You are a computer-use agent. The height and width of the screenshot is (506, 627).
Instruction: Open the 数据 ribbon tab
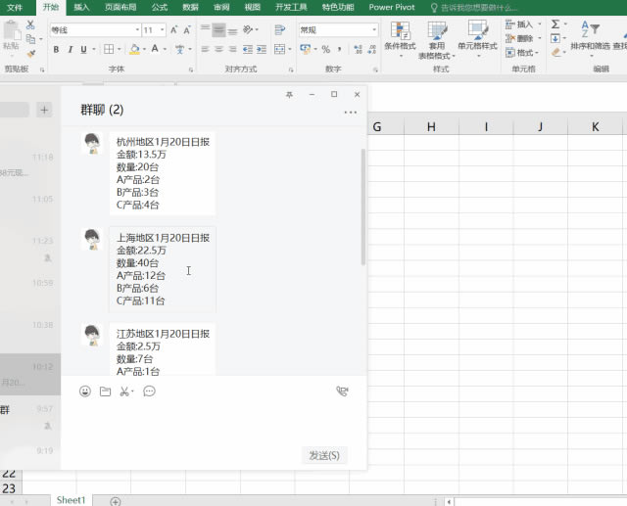(190, 7)
